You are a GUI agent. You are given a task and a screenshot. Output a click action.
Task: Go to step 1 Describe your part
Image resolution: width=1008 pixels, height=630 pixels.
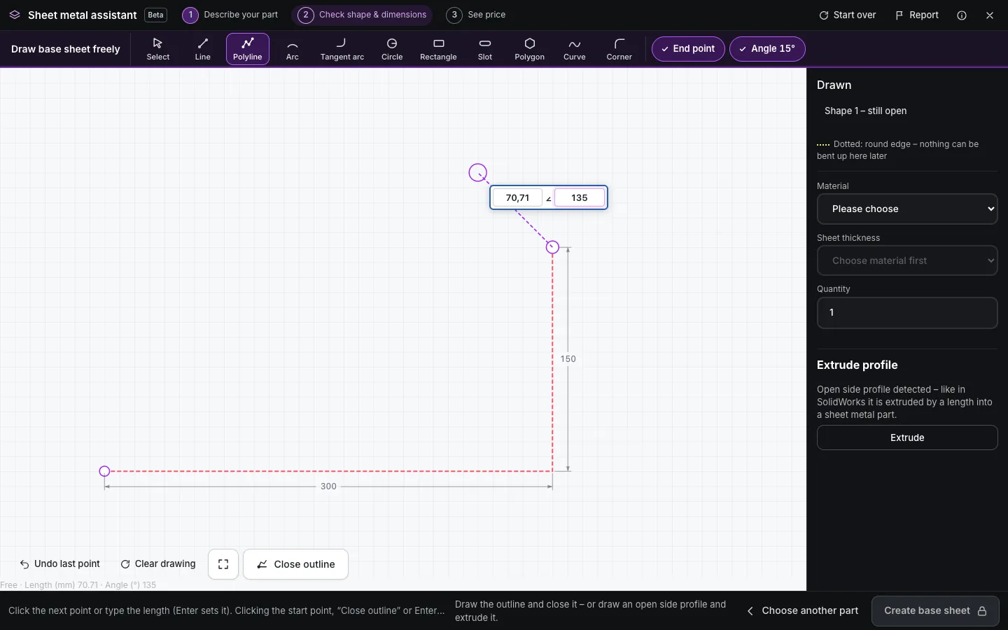[230, 15]
